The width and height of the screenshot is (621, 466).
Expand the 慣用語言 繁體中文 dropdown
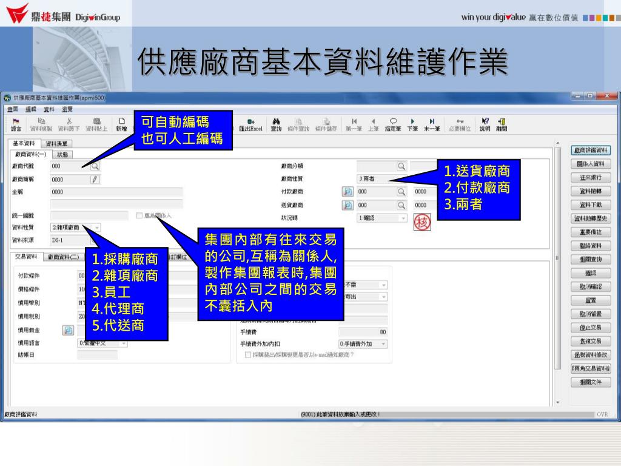pos(124,343)
